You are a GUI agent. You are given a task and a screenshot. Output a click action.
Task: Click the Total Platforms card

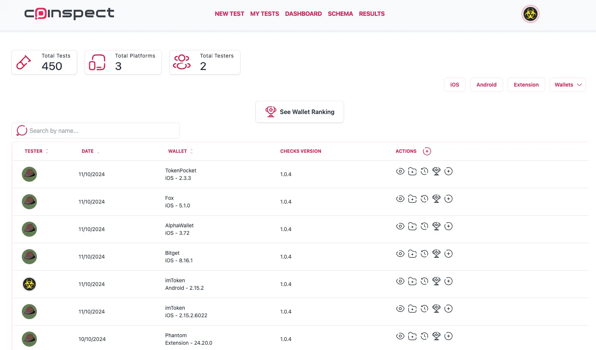click(123, 62)
